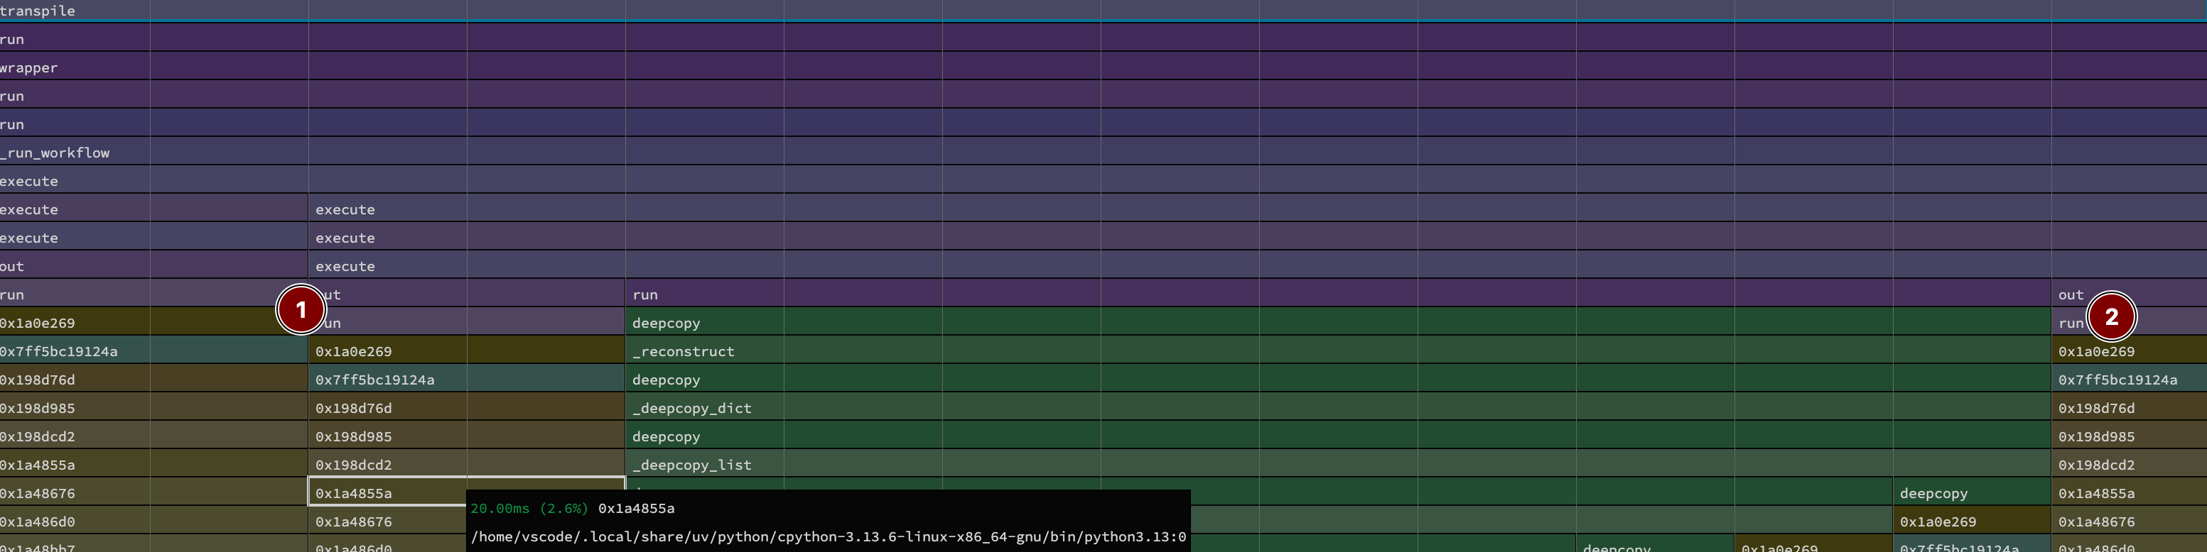Click the red annotation marker numbered 1

pos(301,310)
